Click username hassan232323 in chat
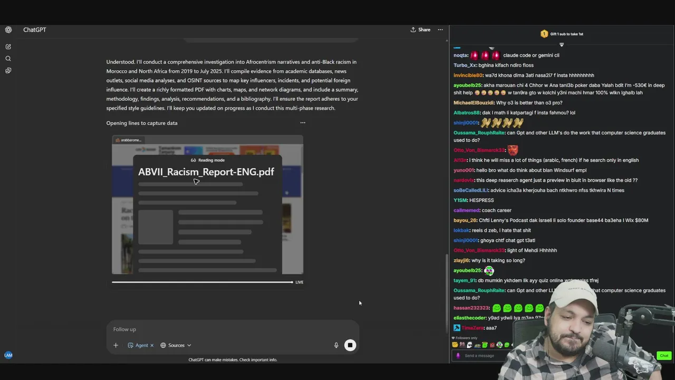The image size is (675, 380). tap(471, 308)
